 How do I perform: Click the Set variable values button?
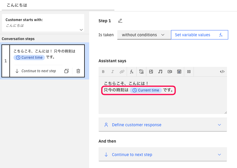click(199, 35)
